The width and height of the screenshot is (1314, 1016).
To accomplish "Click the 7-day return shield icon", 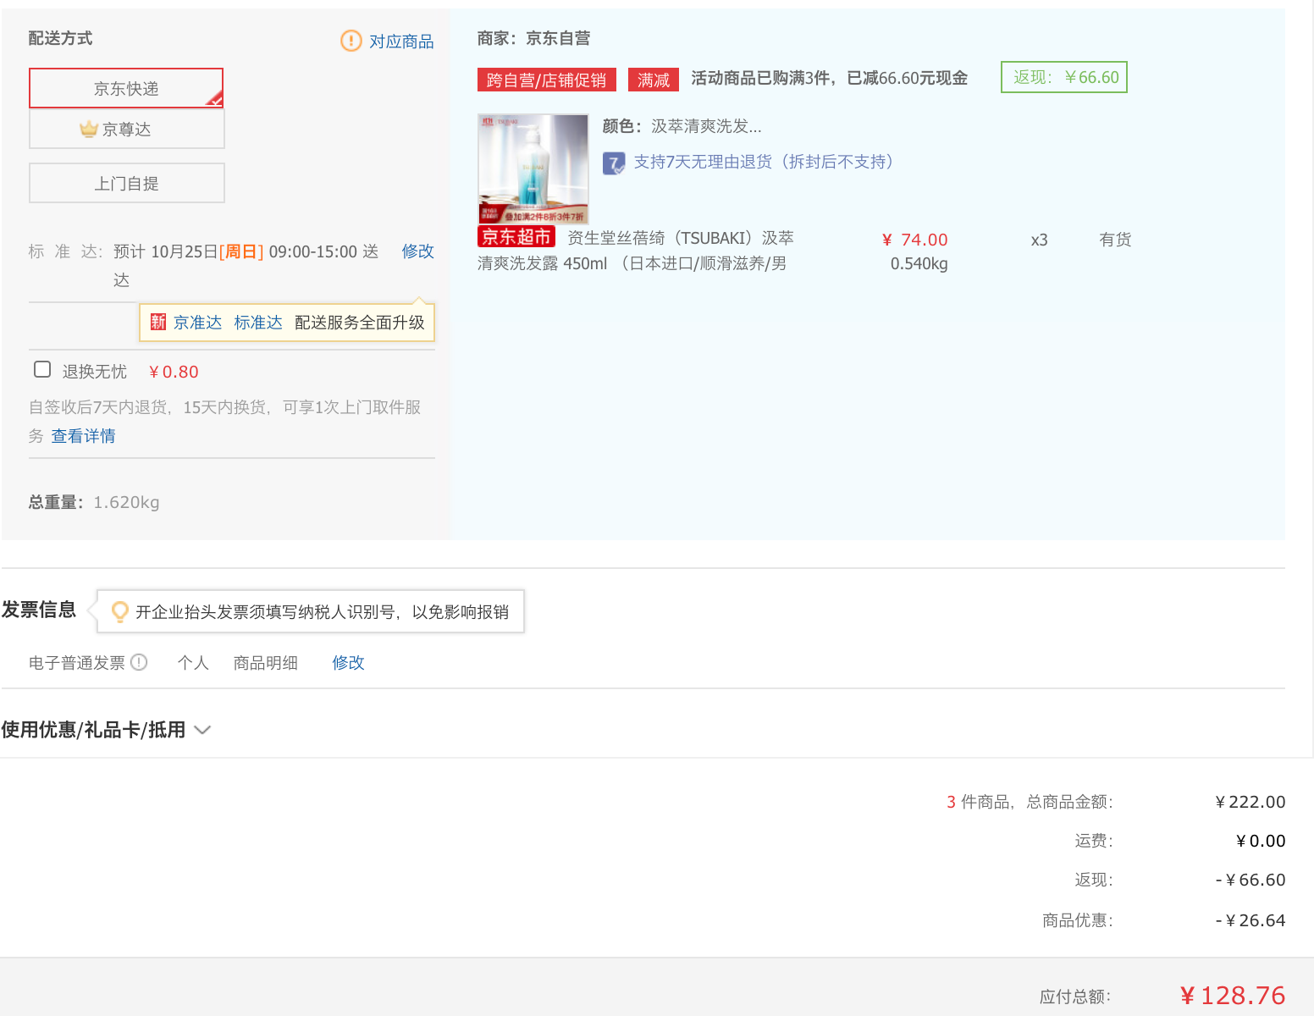I will (614, 163).
